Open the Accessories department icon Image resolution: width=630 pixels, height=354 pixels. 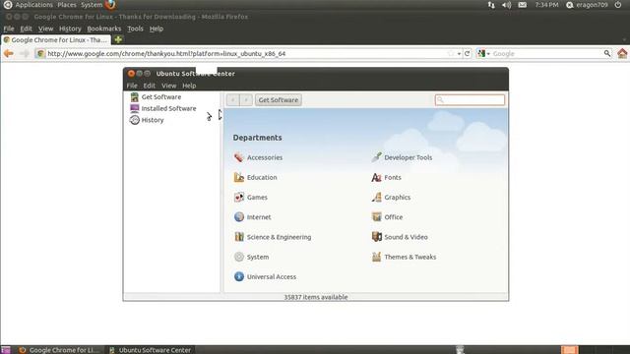pyautogui.click(x=238, y=157)
